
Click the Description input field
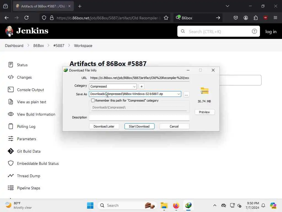tap(139, 118)
